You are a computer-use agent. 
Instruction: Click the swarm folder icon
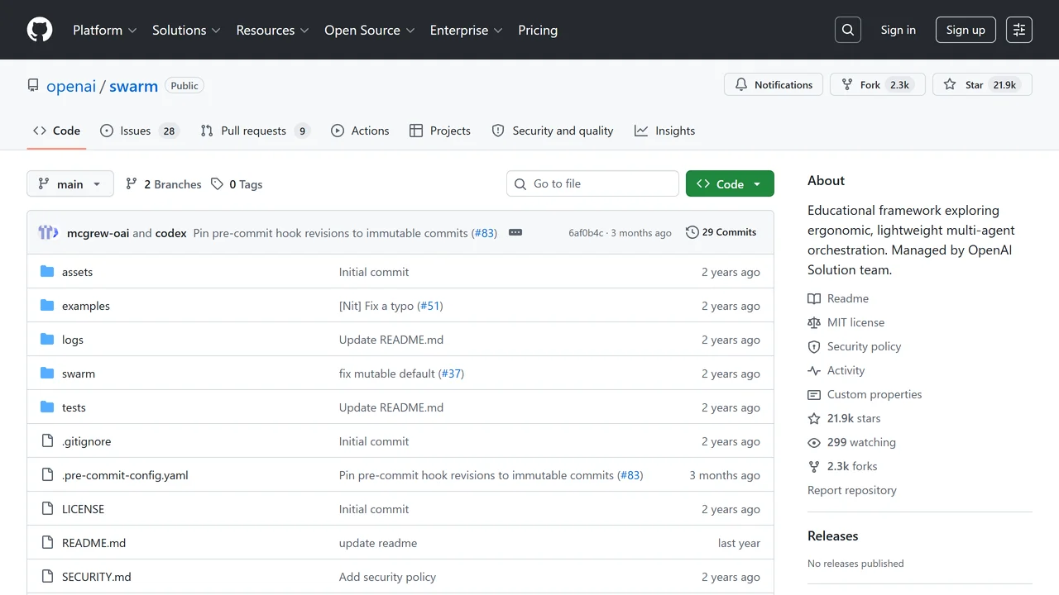click(47, 374)
